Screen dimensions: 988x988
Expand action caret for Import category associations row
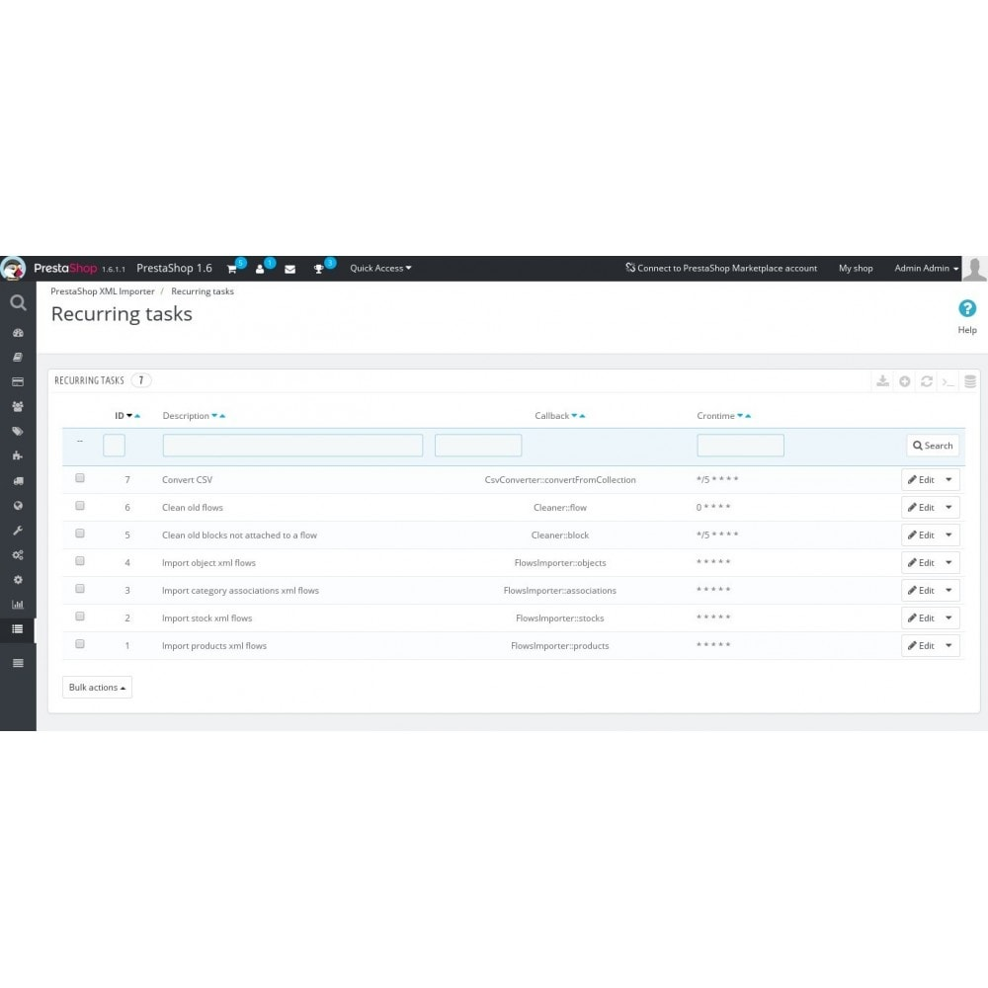pyautogui.click(x=948, y=591)
